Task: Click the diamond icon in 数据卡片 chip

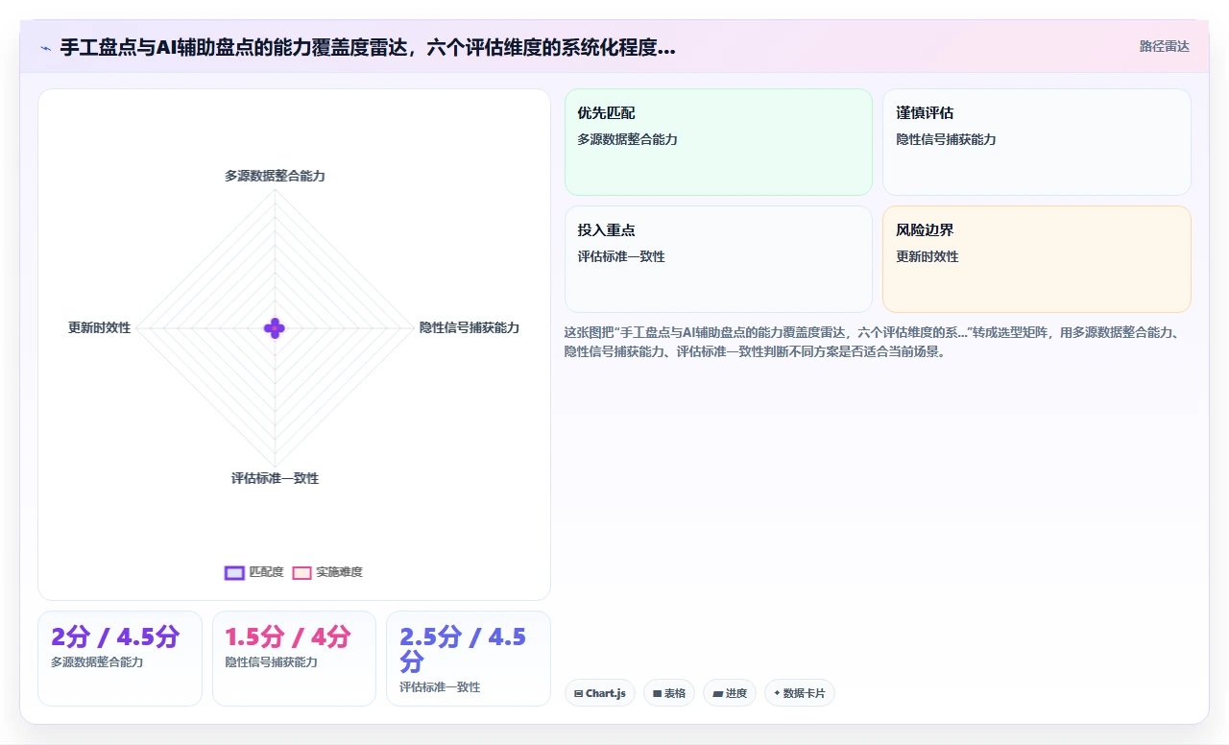Action: pyautogui.click(x=777, y=692)
